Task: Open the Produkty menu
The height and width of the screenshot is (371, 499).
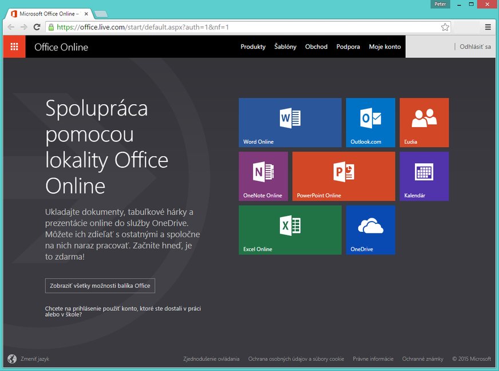Action: click(x=253, y=47)
